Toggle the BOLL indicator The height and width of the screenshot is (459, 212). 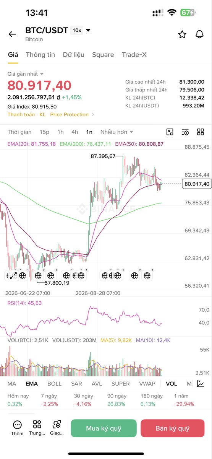pyautogui.click(x=54, y=384)
